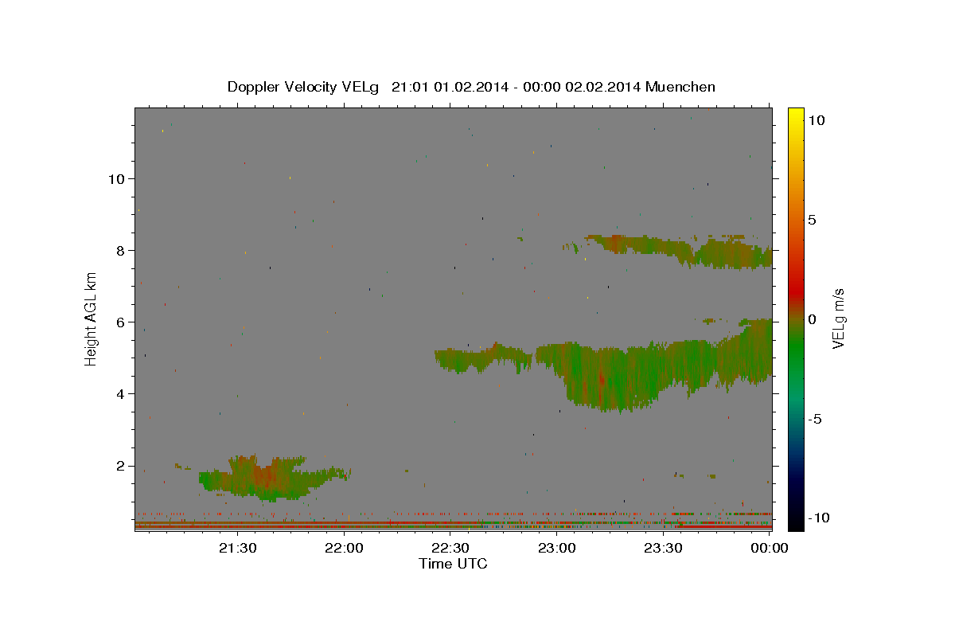Viewport: 955px width, 637px height.
Task: Click the 21:30 time tick label
Action: [237, 548]
